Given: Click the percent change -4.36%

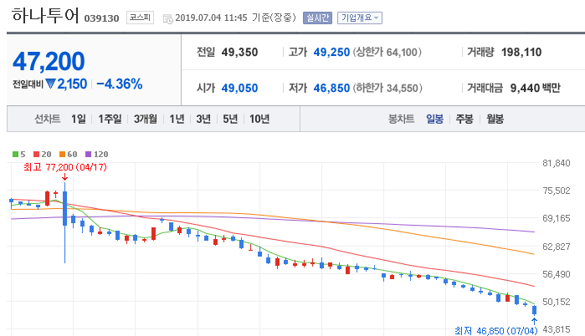Looking at the screenshot, I should tap(120, 84).
